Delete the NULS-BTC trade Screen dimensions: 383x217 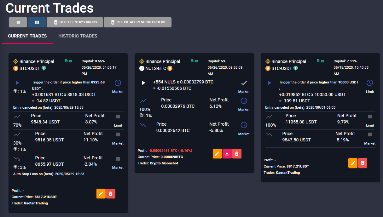click(237, 154)
